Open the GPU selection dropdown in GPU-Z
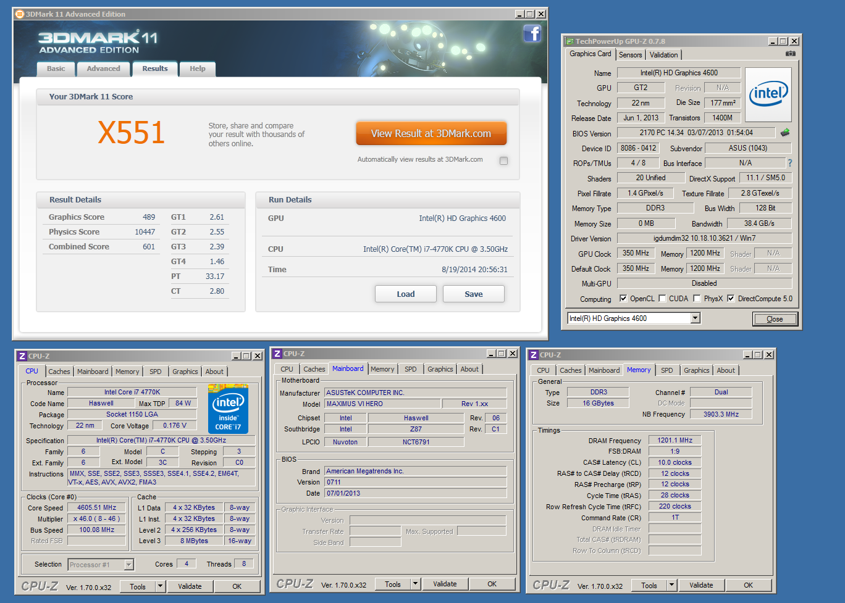This screenshot has width=845, height=603. (x=695, y=318)
